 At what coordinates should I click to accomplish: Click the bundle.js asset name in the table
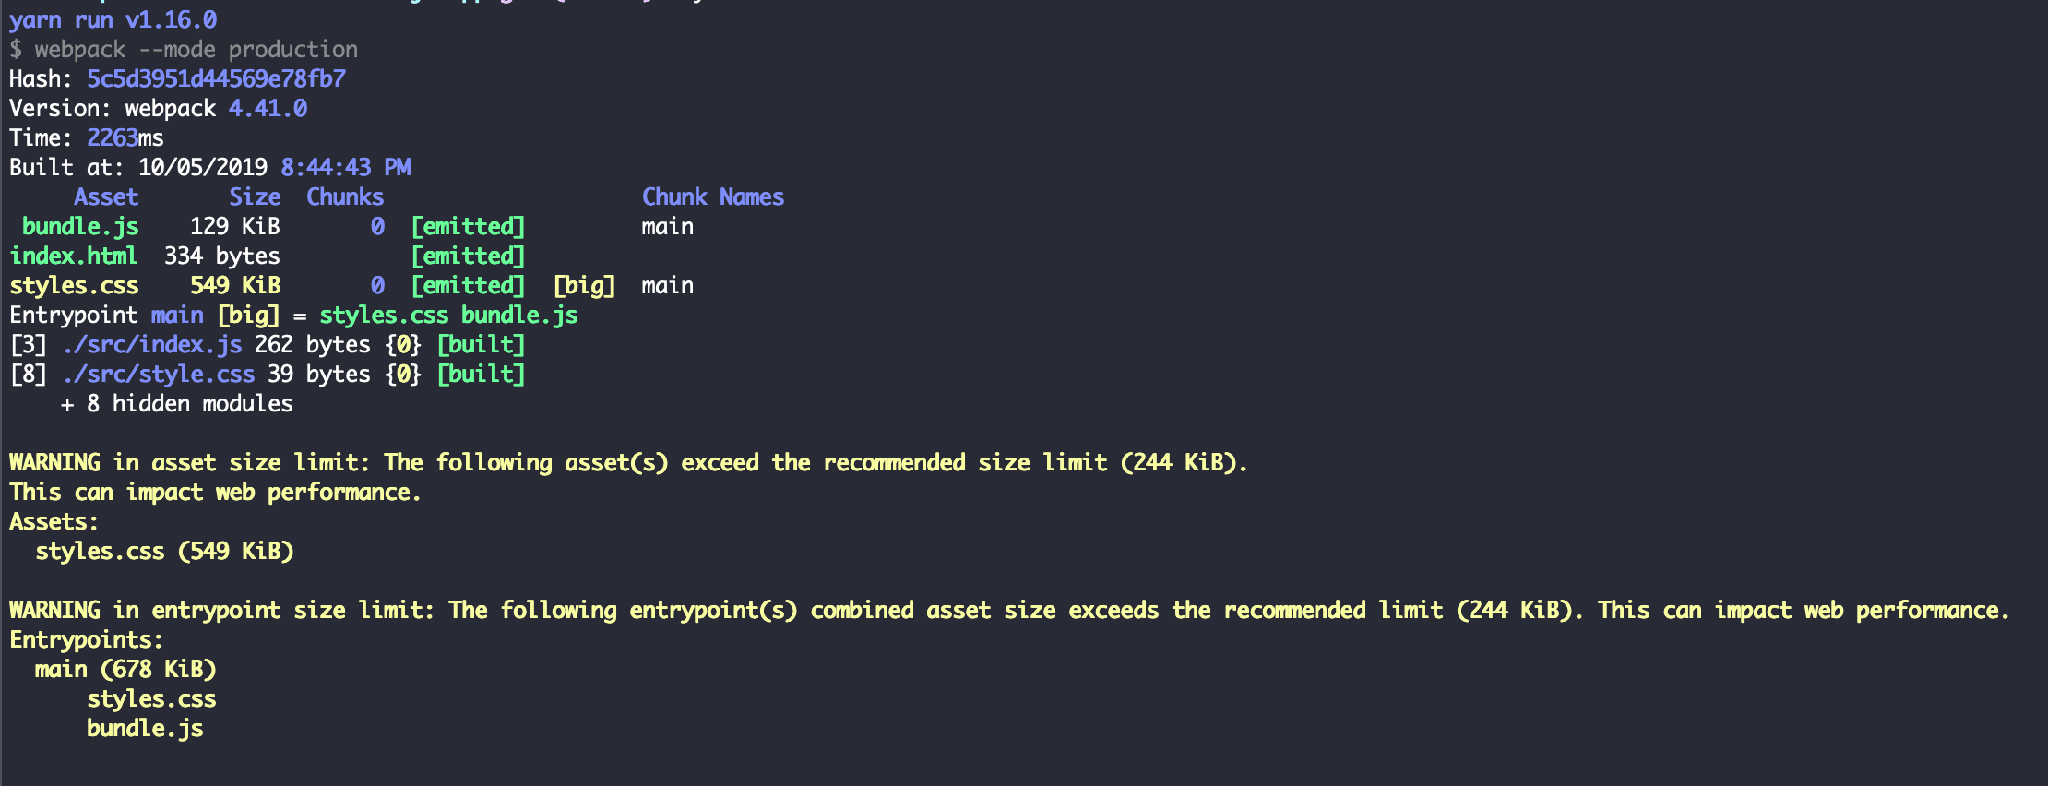coord(80,226)
